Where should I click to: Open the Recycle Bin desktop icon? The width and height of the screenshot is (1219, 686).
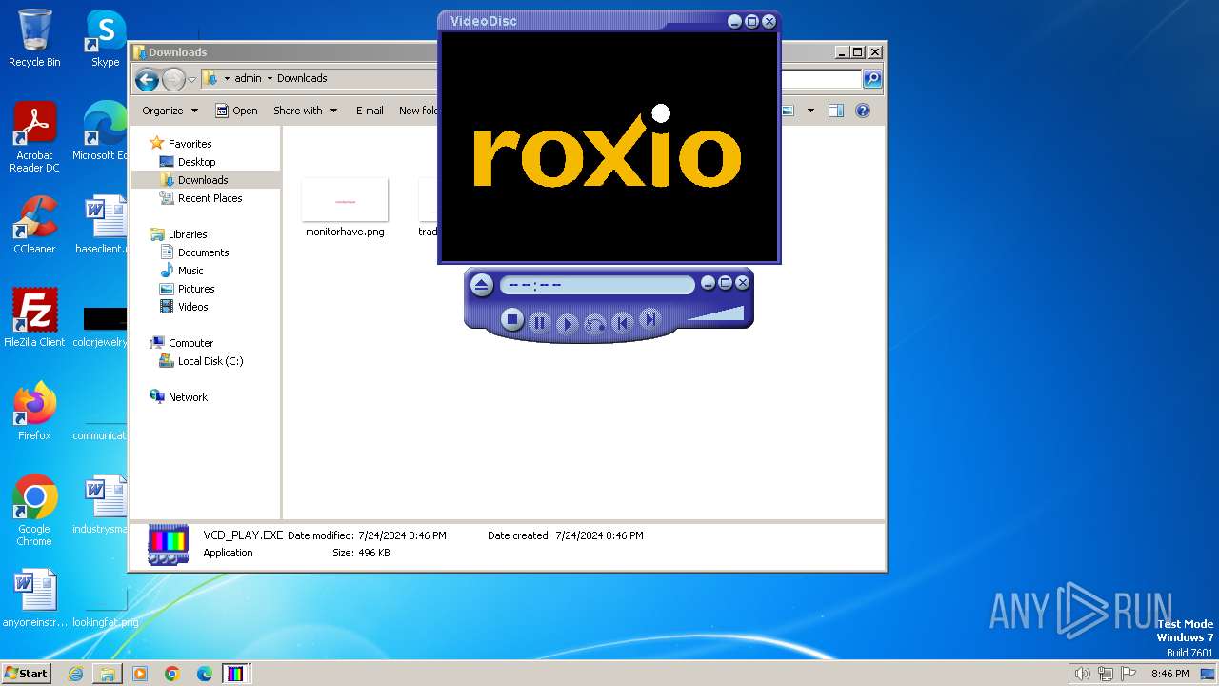tap(34, 39)
